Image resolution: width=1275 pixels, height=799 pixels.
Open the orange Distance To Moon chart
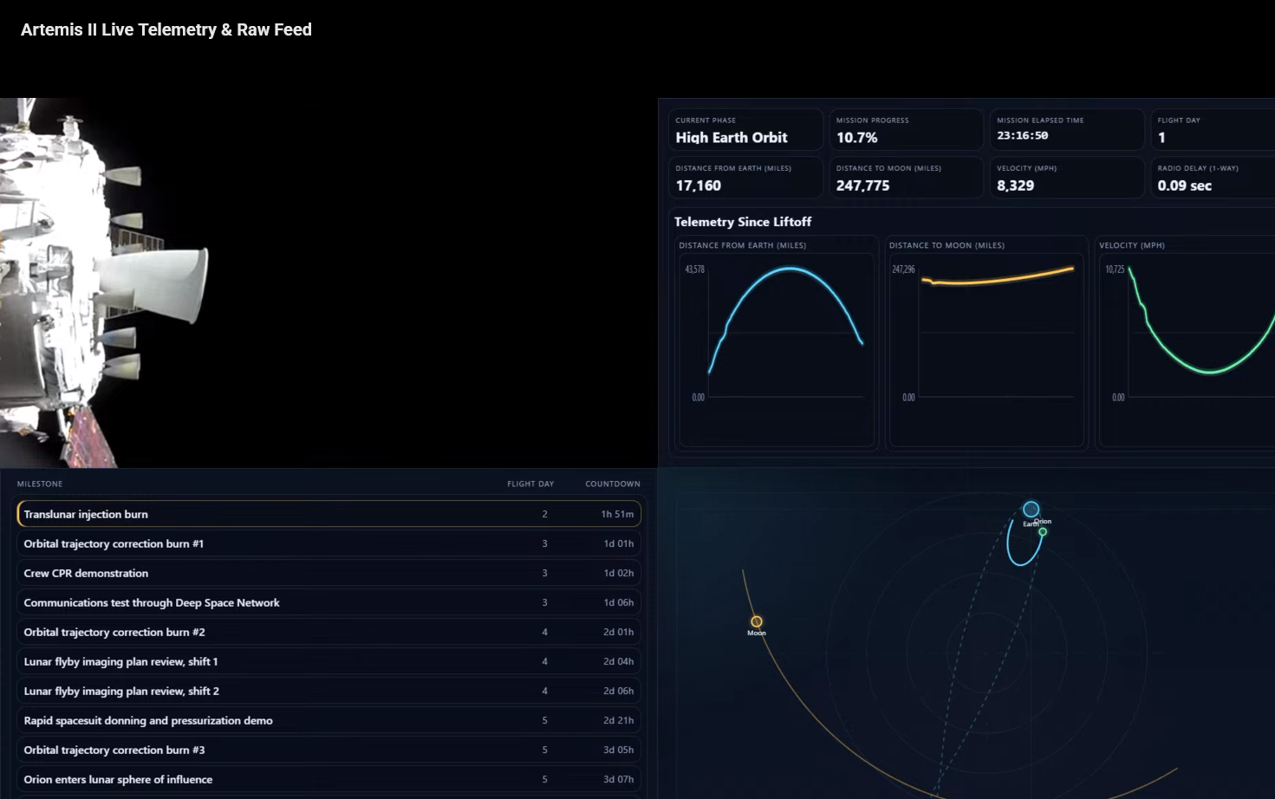click(987, 342)
